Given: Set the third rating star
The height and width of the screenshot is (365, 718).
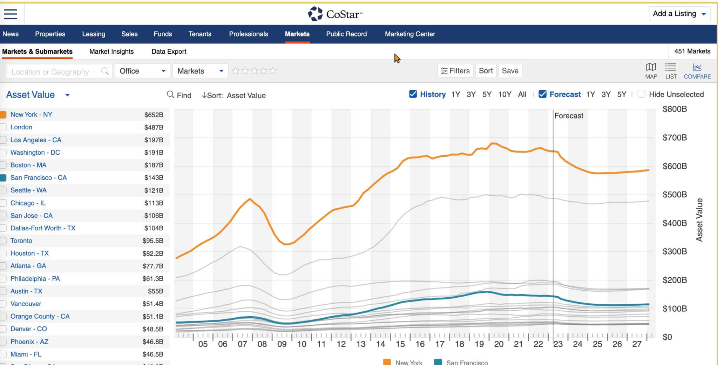Looking at the screenshot, I should pos(254,71).
